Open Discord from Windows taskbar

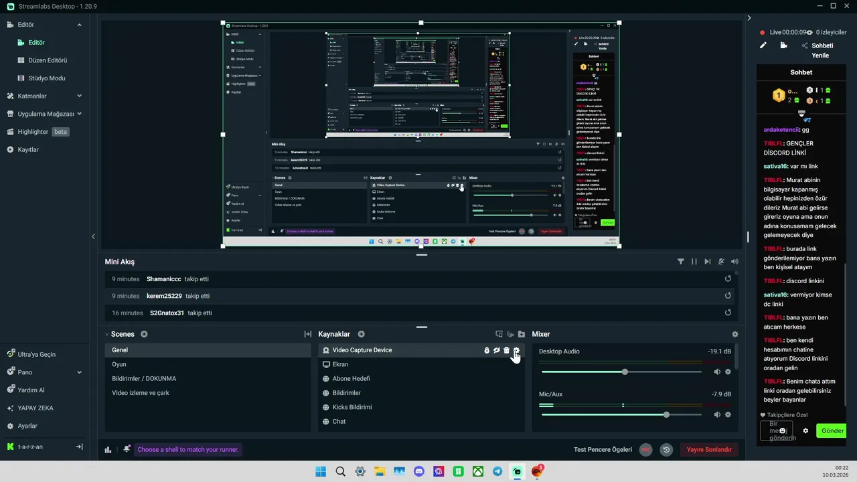click(419, 471)
